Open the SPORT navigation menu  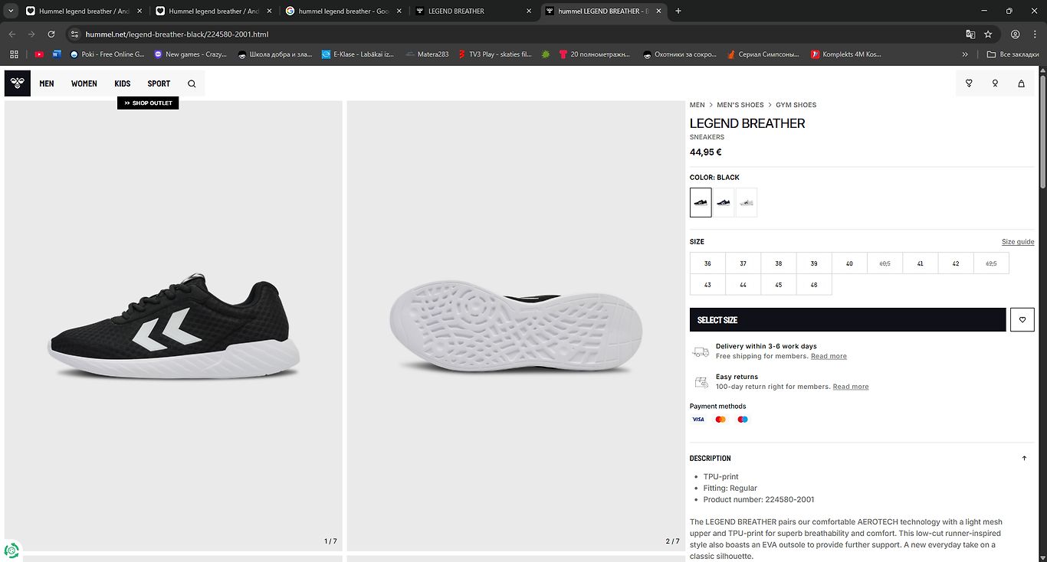pyautogui.click(x=159, y=83)
